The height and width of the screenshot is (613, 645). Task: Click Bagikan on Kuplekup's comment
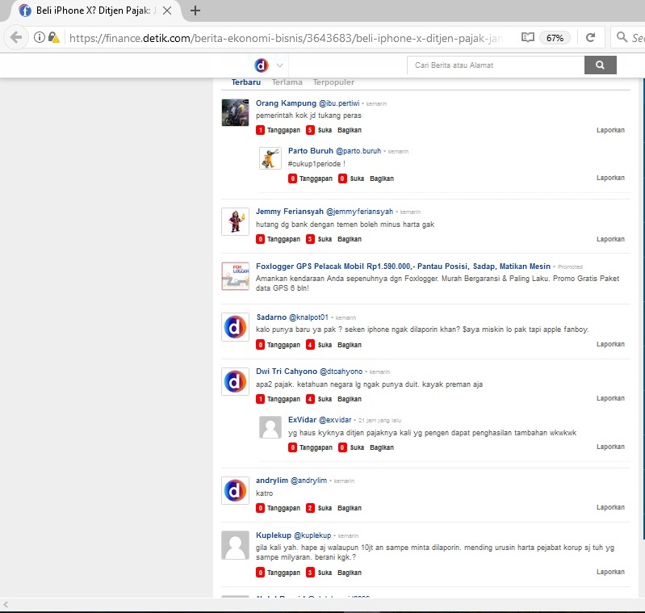(350, 573)
